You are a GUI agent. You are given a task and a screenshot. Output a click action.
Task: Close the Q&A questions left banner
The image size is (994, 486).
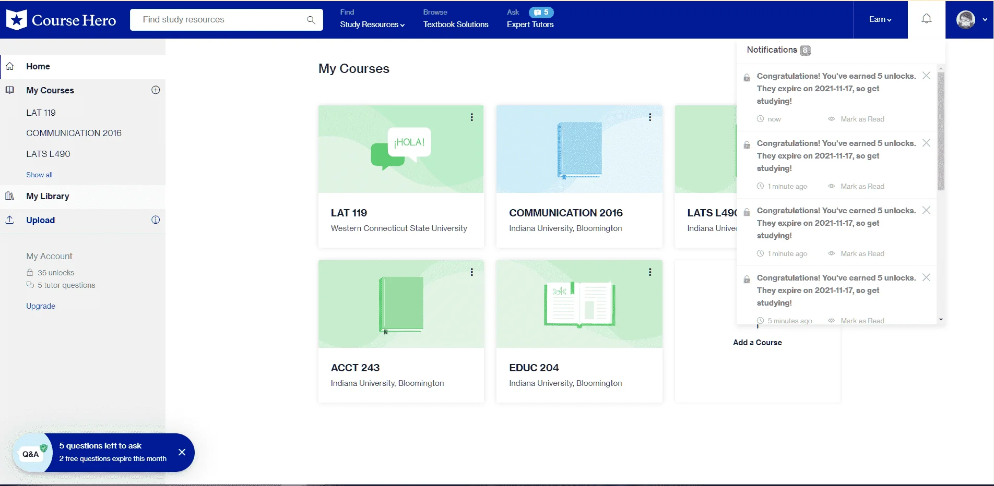(x=182, y=452)
